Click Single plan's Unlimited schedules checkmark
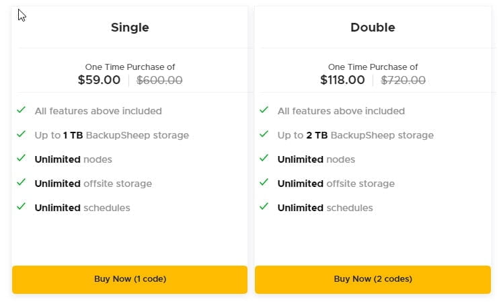Viewport: 499px width, 308px height. [x=22, y=207]
